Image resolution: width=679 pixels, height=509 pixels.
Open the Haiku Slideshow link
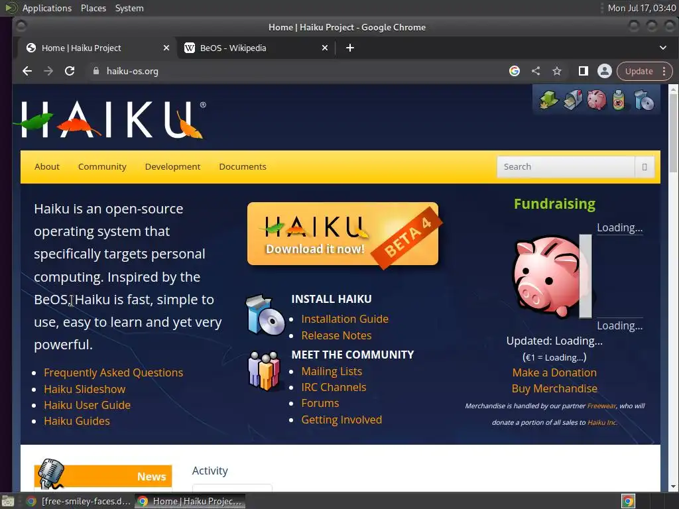pos(85,389)
